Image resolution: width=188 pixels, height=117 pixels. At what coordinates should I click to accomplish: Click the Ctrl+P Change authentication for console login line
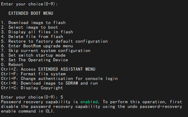[59, 78]
